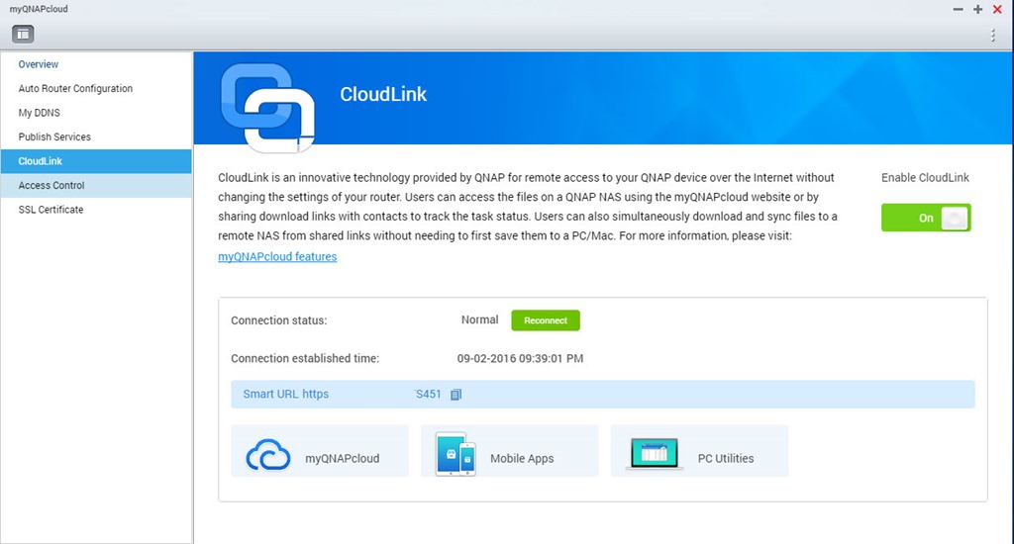This screenshot has height=544, width=1014.
Task: Select CloudLink in the sidebar
Action: click(x=96, y=161)
